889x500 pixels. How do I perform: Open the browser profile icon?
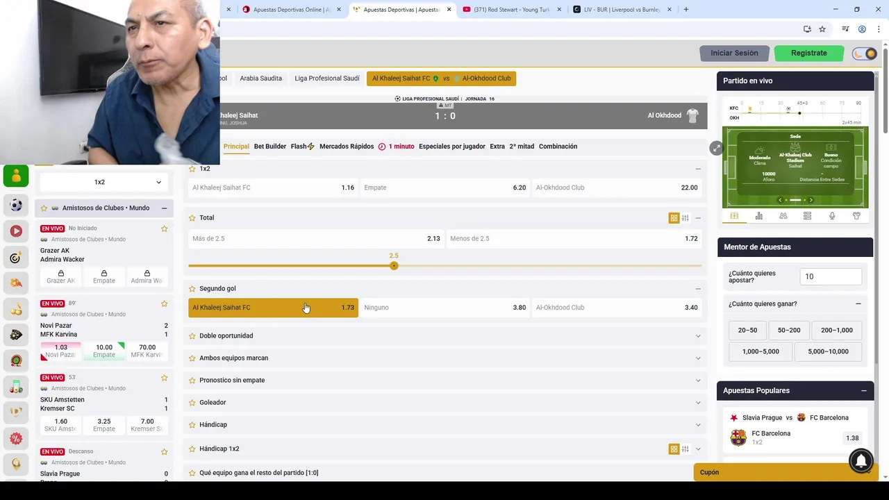862,29
